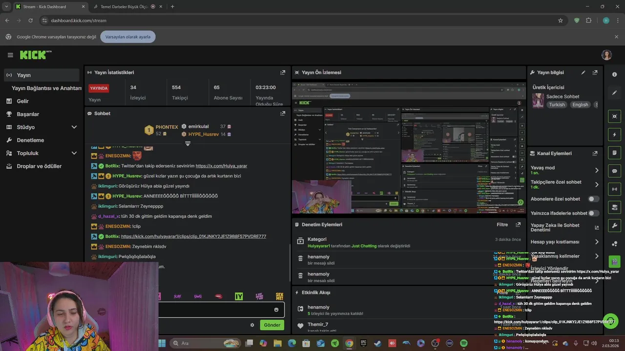Open a new browser tab

(172, 6)
